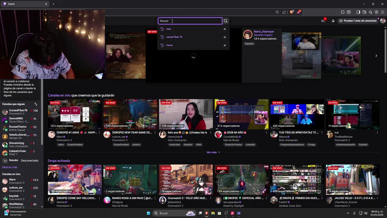Close the Twitch browser tab
The height and width of the screenshot is (218, 387).
coord(46,4)
